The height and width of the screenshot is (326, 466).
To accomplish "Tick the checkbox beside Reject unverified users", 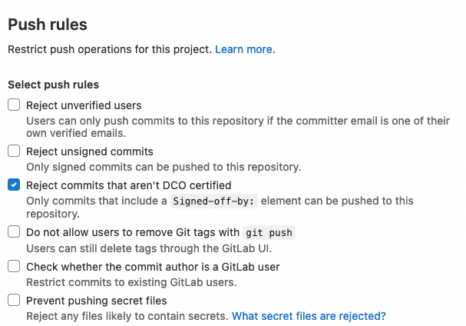I will click(14, 105).
